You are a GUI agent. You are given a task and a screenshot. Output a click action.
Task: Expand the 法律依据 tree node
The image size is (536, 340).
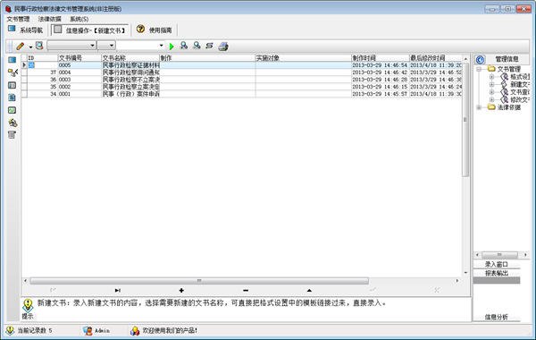[x=479, y=107]
